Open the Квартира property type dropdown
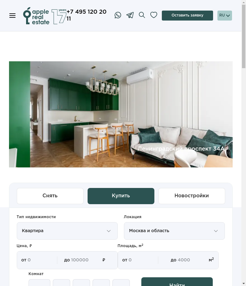 pos(67,231)
